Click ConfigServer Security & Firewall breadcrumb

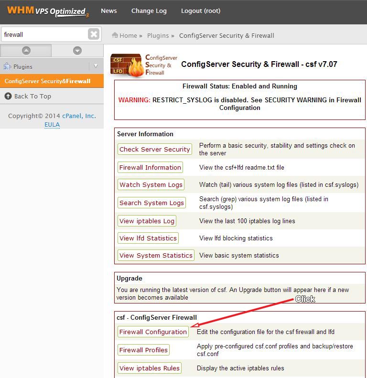click(227, 35)
